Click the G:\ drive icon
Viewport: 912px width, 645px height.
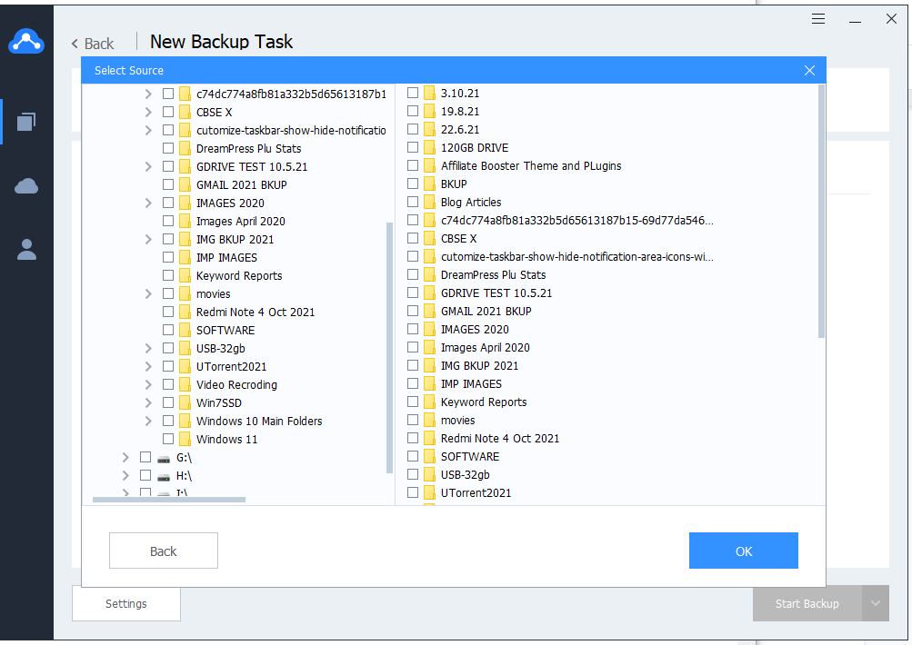coord(164,458)
